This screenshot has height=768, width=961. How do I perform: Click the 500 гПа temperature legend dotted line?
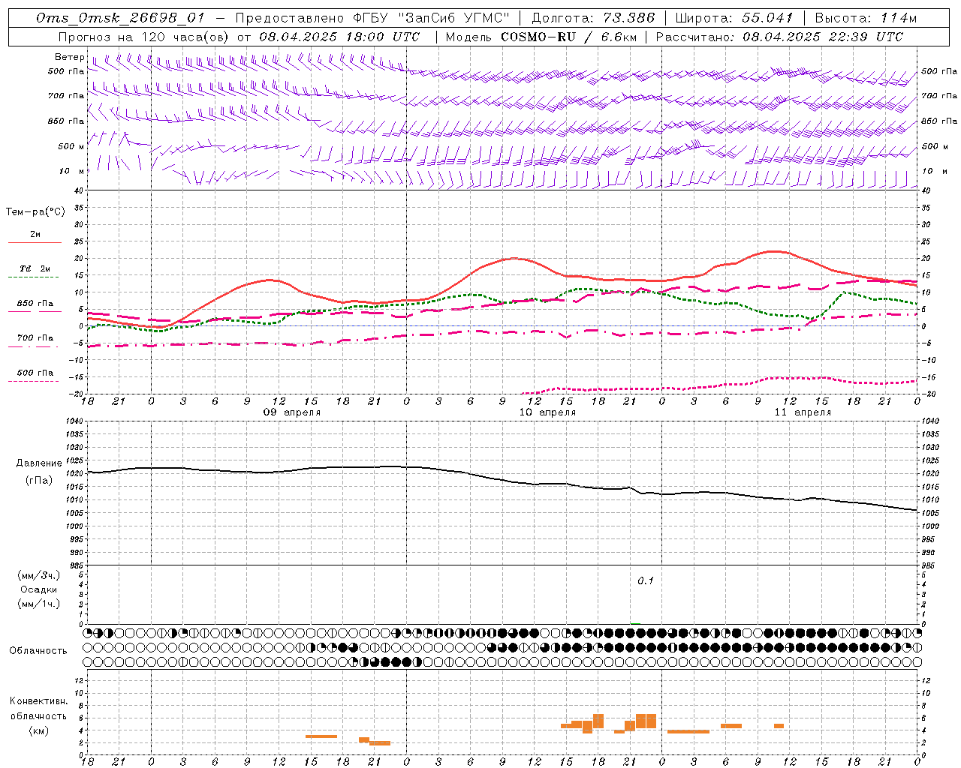pos(35,382)
